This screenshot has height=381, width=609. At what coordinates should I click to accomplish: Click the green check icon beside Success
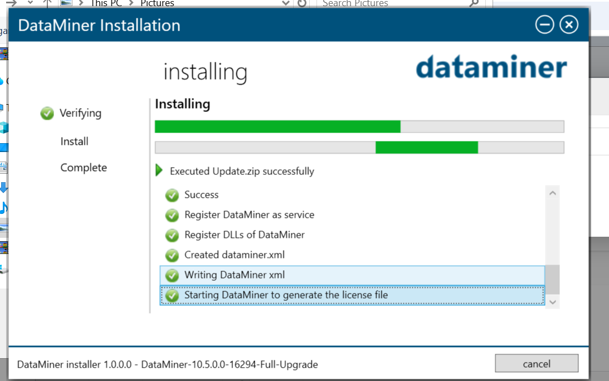click(172, 196)
